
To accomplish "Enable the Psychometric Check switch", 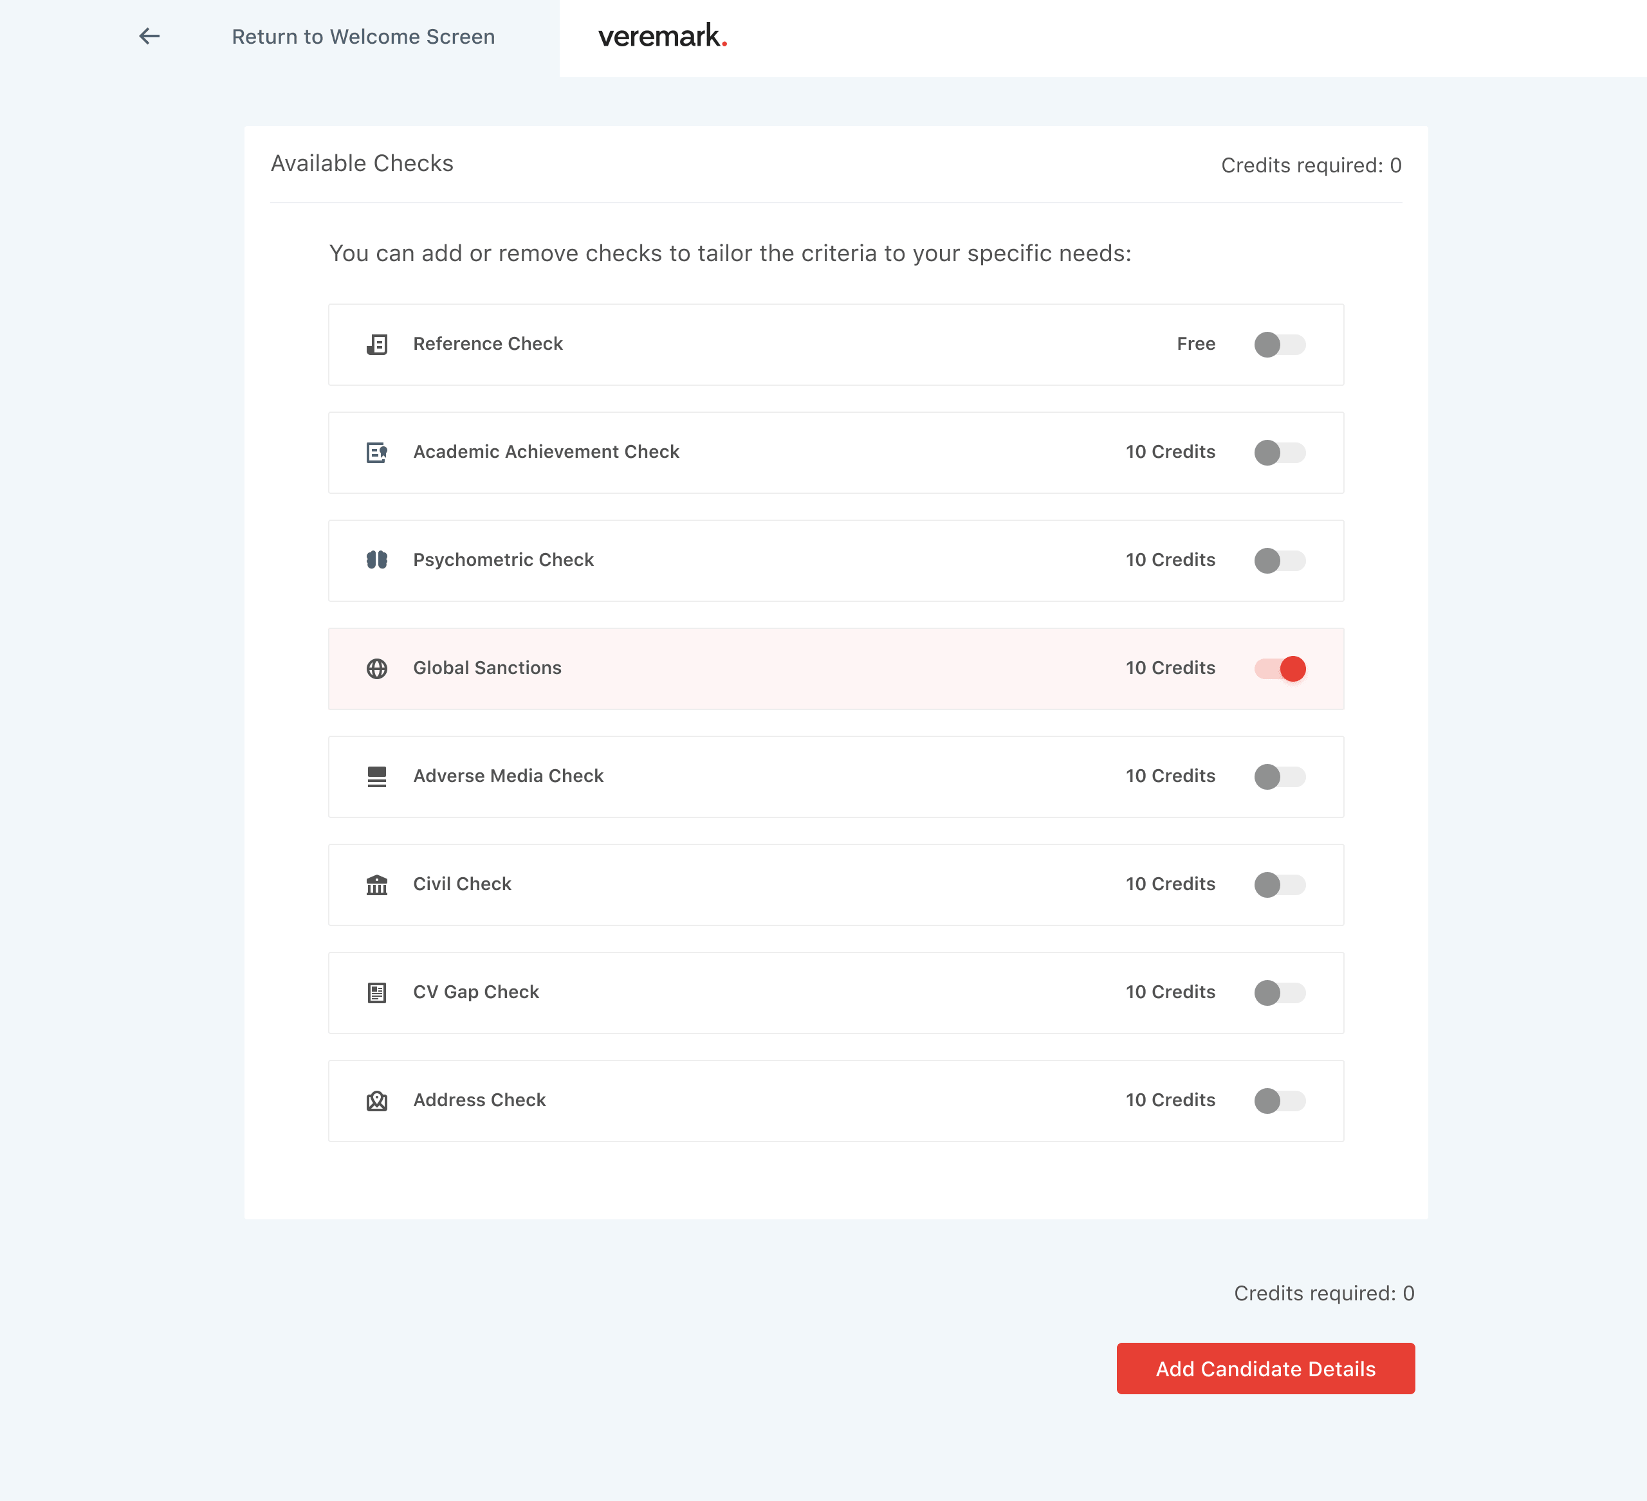I will (x=1280, y=560).
